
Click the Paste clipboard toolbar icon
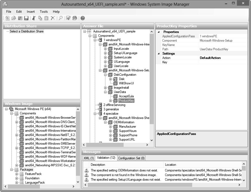click(46, 18)
